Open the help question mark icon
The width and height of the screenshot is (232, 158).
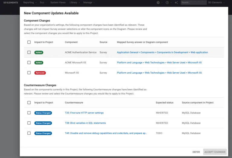point(167,2)
